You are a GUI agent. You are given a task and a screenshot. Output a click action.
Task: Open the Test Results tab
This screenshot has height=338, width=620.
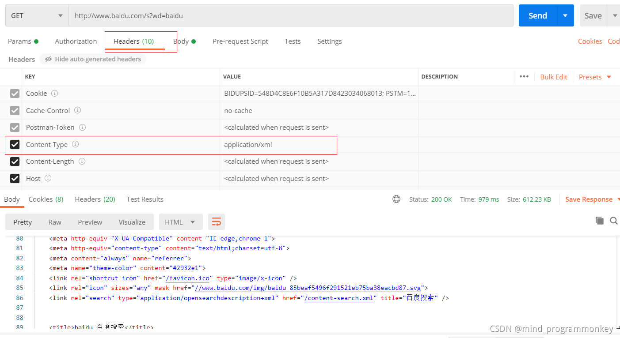point(145,199)
